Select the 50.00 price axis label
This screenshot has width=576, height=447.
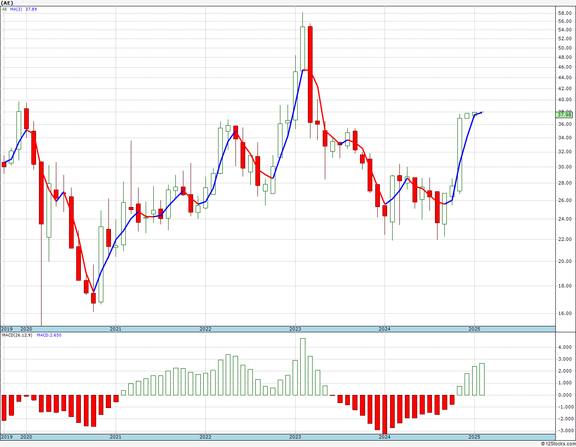coord(565,48)
